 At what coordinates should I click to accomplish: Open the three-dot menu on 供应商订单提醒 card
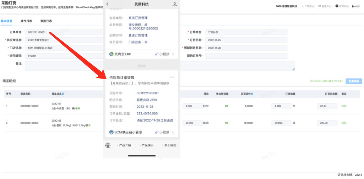click(x=172, y=77)
